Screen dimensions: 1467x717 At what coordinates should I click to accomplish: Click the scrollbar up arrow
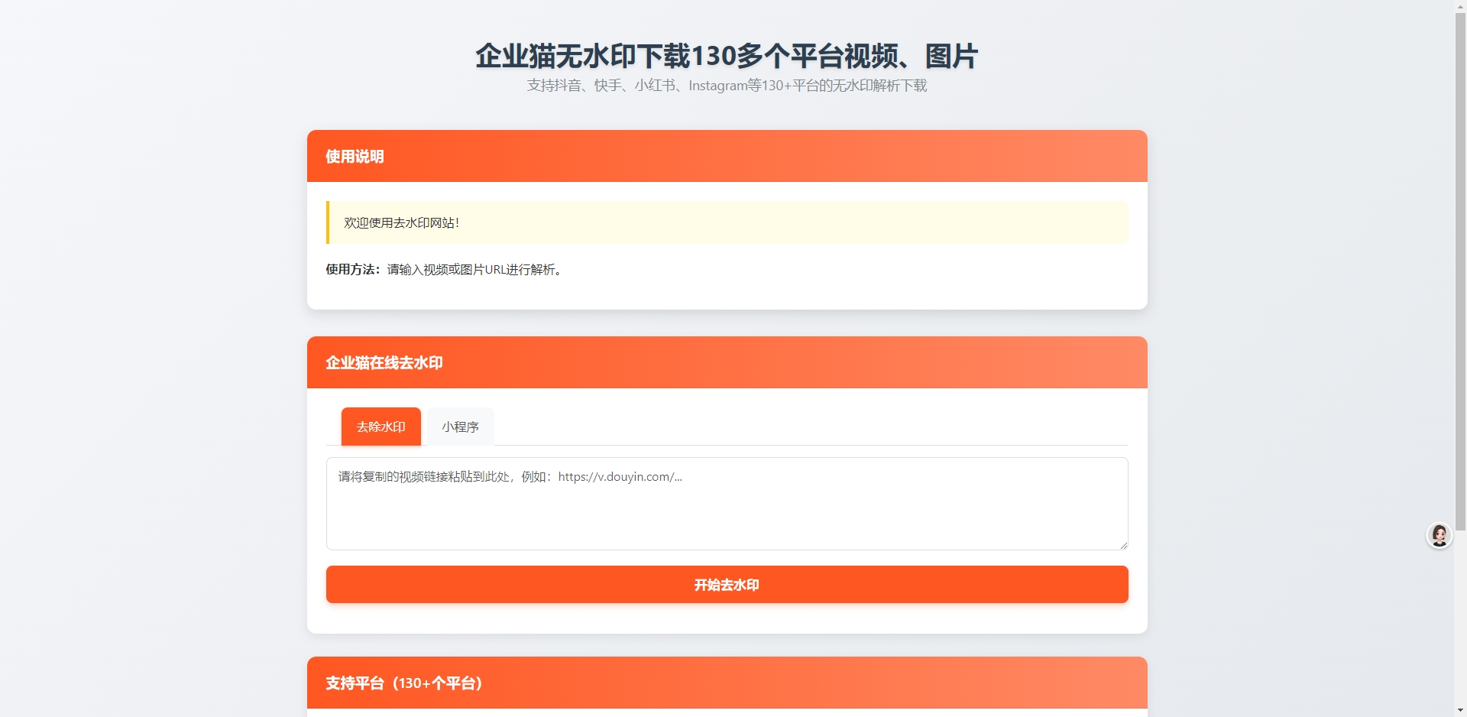pyautogui.click(x=1460, y=5)
